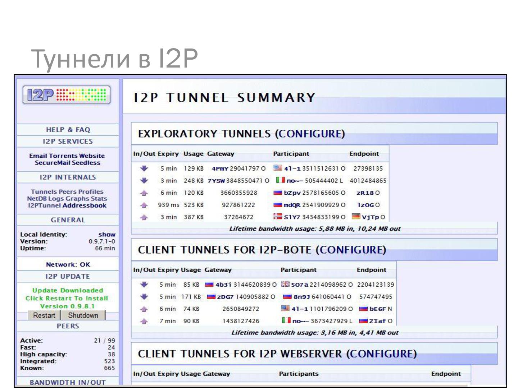Image resolution: width=518 pixels, height=388 pixels.
Task: Open the I2P Internals section
Action: 68,177
